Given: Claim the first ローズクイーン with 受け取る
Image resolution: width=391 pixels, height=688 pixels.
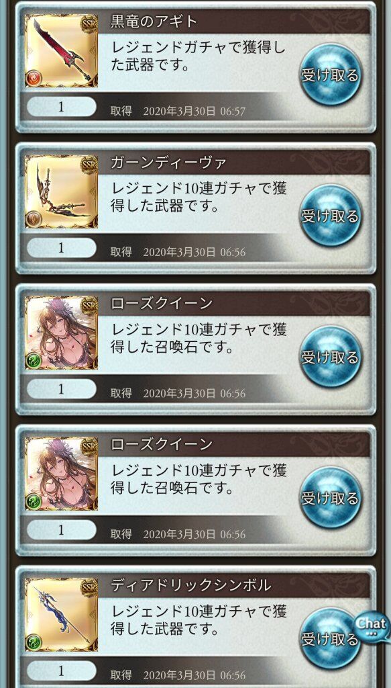Looking at the screenshot, I should pos(331,357).
